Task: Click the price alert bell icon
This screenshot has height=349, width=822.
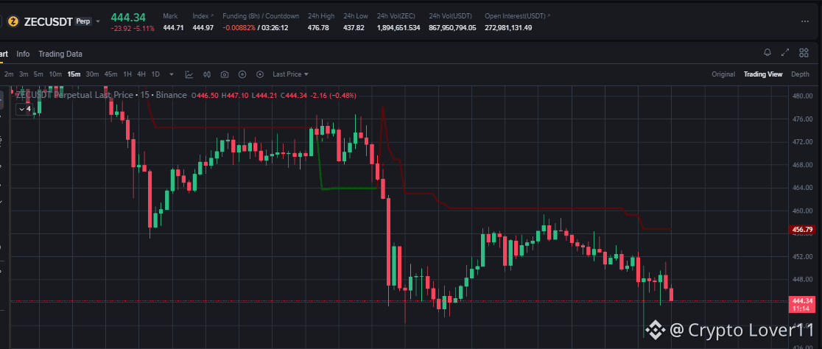Action: point(767,52)
